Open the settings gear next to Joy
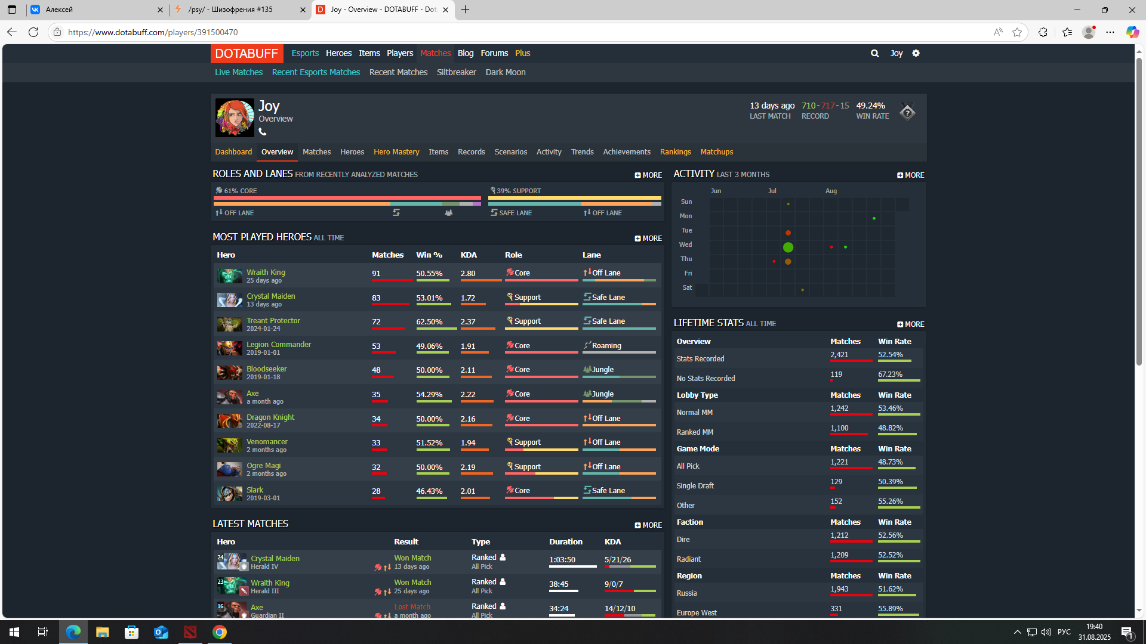 tap(916, 53)
